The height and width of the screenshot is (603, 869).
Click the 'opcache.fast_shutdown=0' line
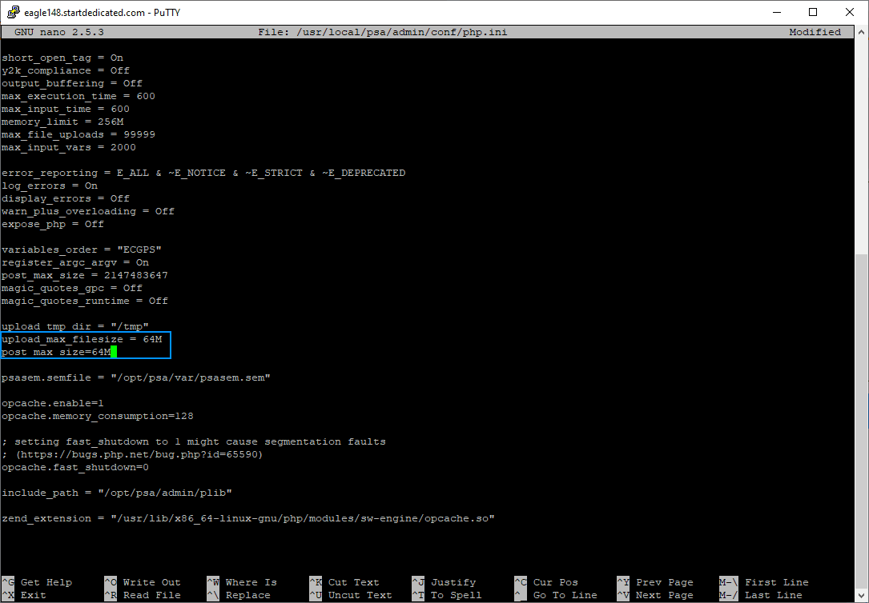point(75,467)
